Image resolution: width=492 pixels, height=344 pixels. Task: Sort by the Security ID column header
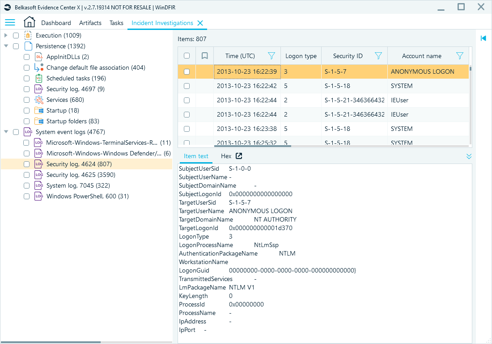[x=348, y=56]
